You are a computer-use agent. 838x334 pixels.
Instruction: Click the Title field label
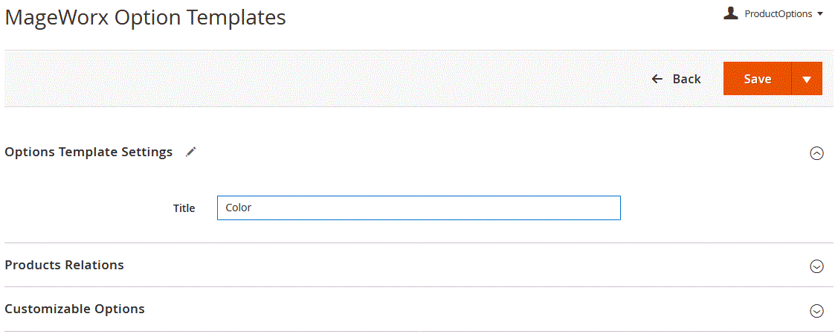point(184,208)
